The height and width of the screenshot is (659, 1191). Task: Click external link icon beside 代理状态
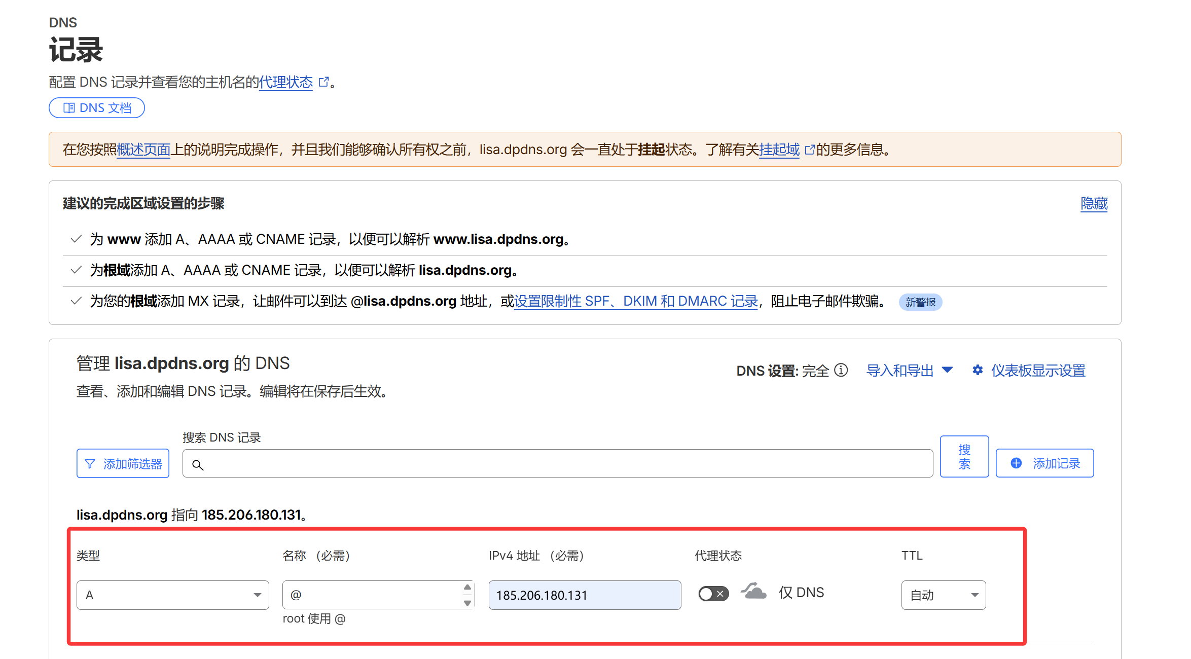pyautogui.click(x=323, y=82)
